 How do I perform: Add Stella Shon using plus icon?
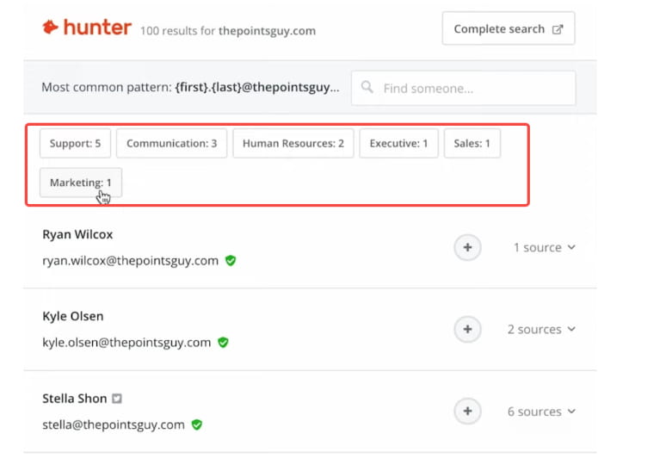467,412
